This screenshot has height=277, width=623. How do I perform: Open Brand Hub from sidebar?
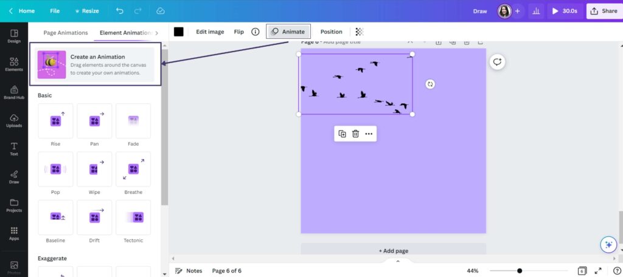click(14, 92)
